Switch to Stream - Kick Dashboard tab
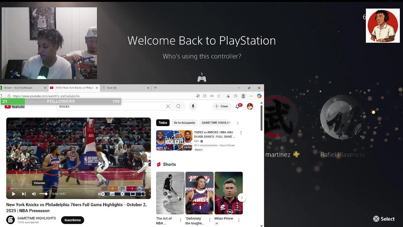 pos(22,88)
